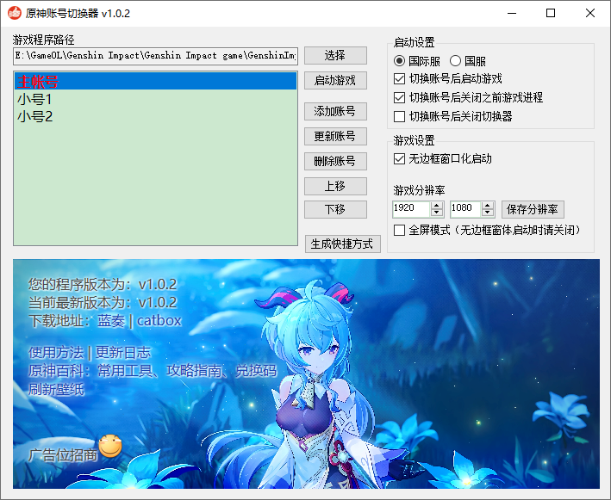The image size is (611, 500).
Task: Click the 启动游戏 button
Action: coord(335,81)
